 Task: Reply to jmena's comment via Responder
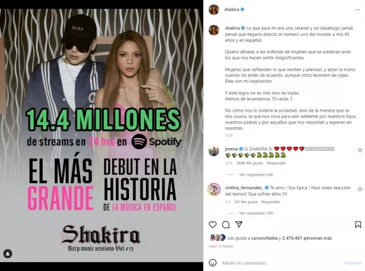tap(276, 163)
